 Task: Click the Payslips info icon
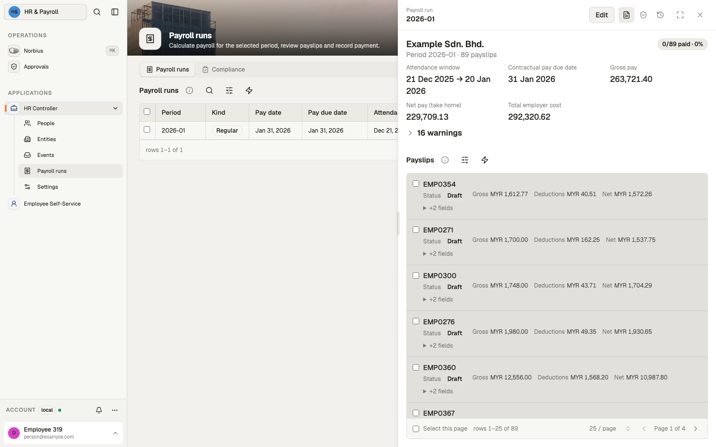[445, 160]
